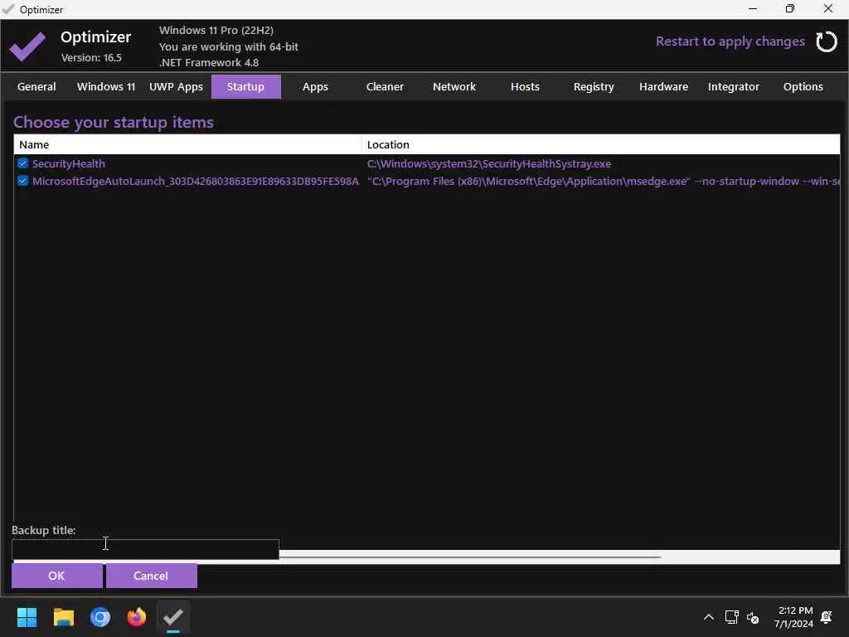Uncheck the MicrosoftEdgeAutoLaunch startup item
Screen dimensions: 849x637
tap(22, 180)
